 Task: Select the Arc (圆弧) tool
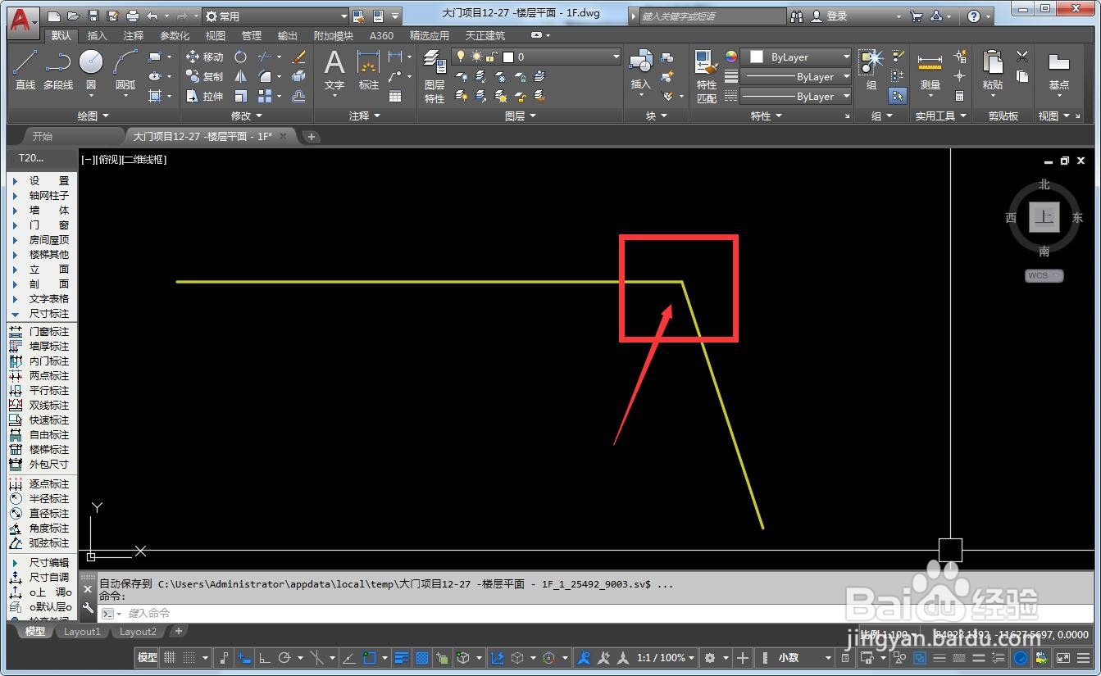pyautogui.click(x=125, y=70)
